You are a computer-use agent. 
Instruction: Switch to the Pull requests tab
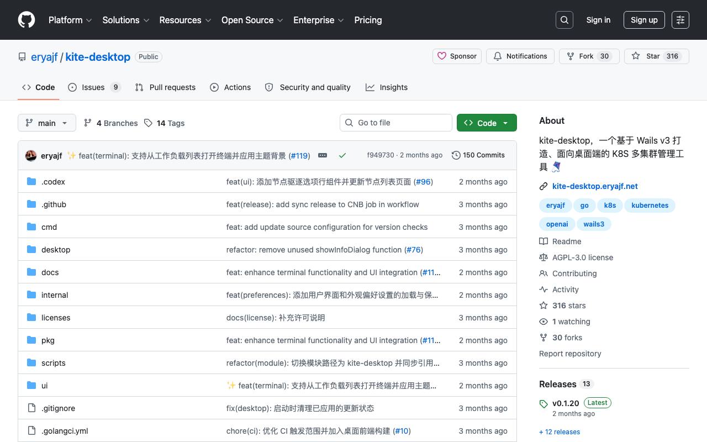(x=165, y=87)
